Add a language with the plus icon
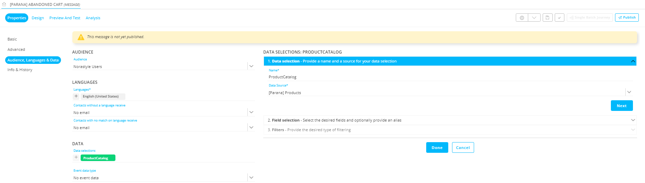Screen dimensions: 645x183 pyautogui.click(x=76, y=96)
